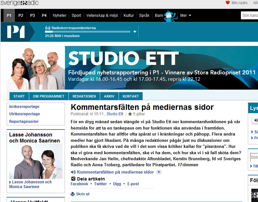Open the Nyheter section
The width and height of the screenshot is (258, 202).
[60, 16]
